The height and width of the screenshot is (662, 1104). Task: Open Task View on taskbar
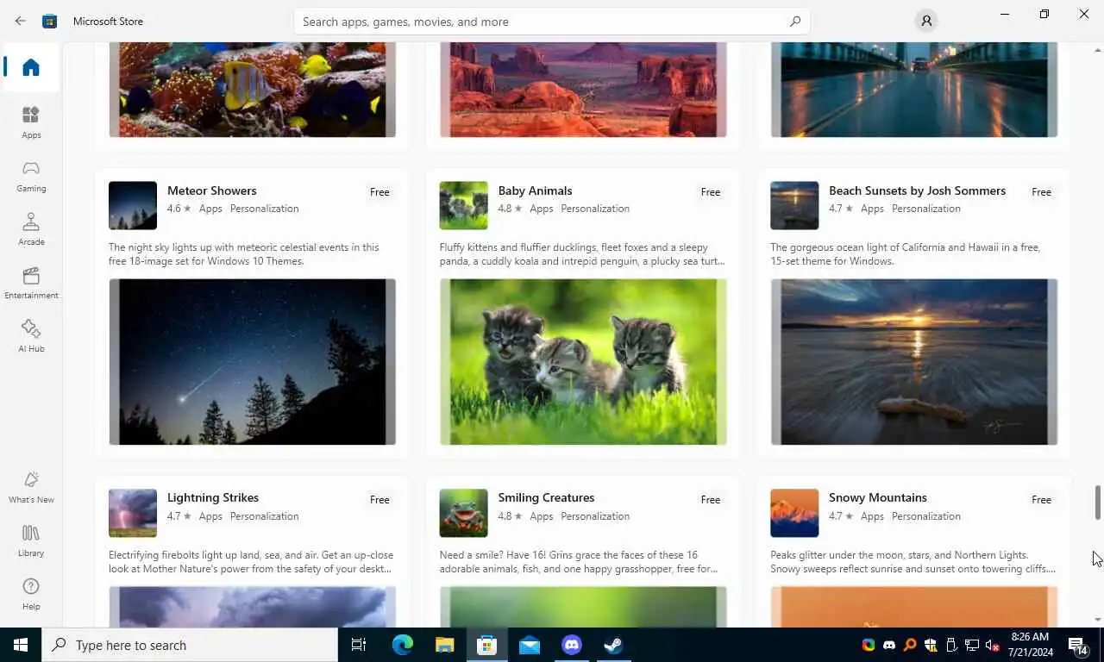pyautogui.click(x=359, y=645)
